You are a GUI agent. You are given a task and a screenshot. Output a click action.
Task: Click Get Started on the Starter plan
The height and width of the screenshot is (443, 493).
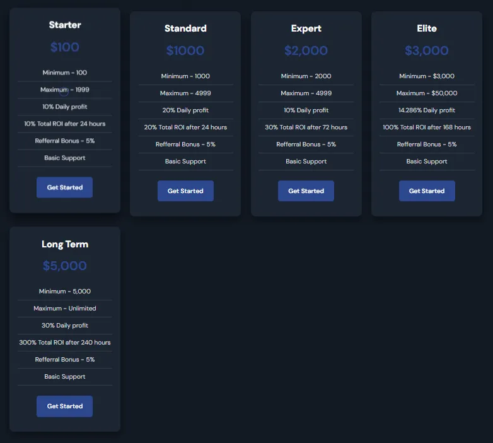point(64,187)
